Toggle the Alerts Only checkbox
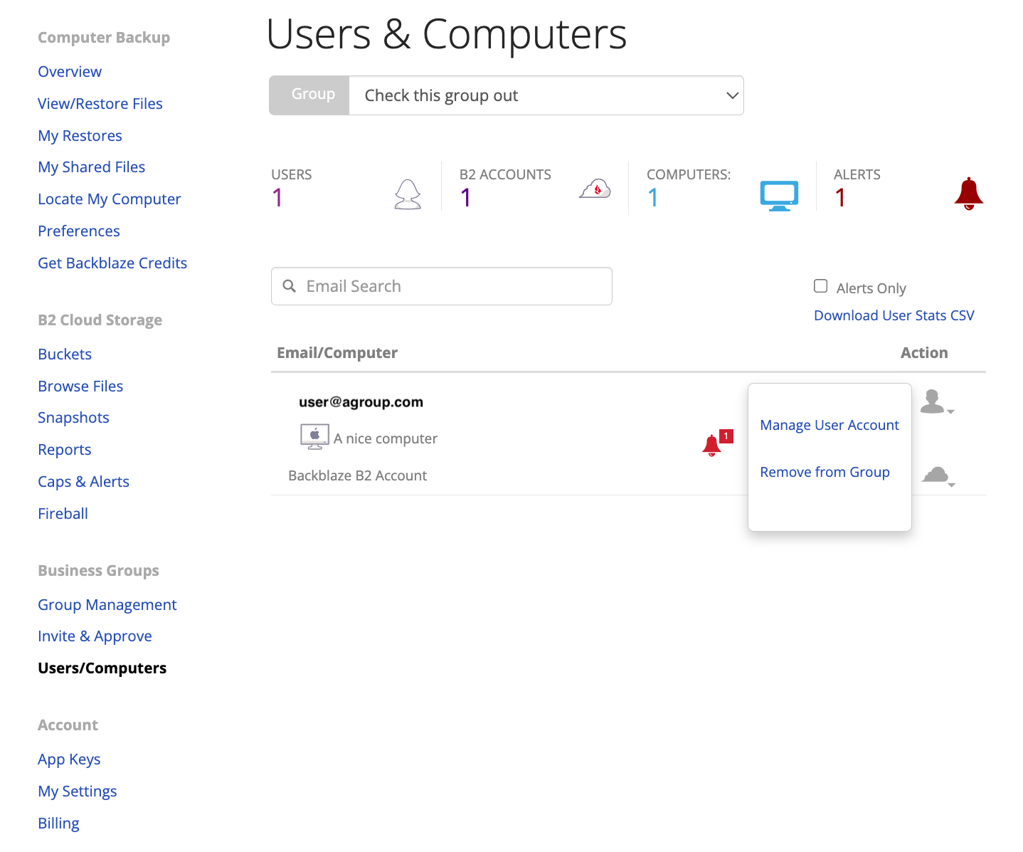This screenshot has width=1023, height=852. pyautogui.click(x=820, y=286)
